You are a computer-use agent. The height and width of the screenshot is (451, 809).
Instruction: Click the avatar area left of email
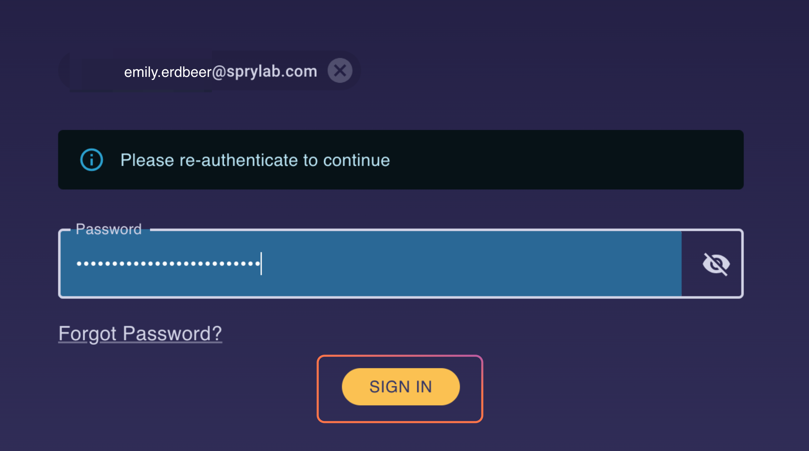tap(92, 72)
